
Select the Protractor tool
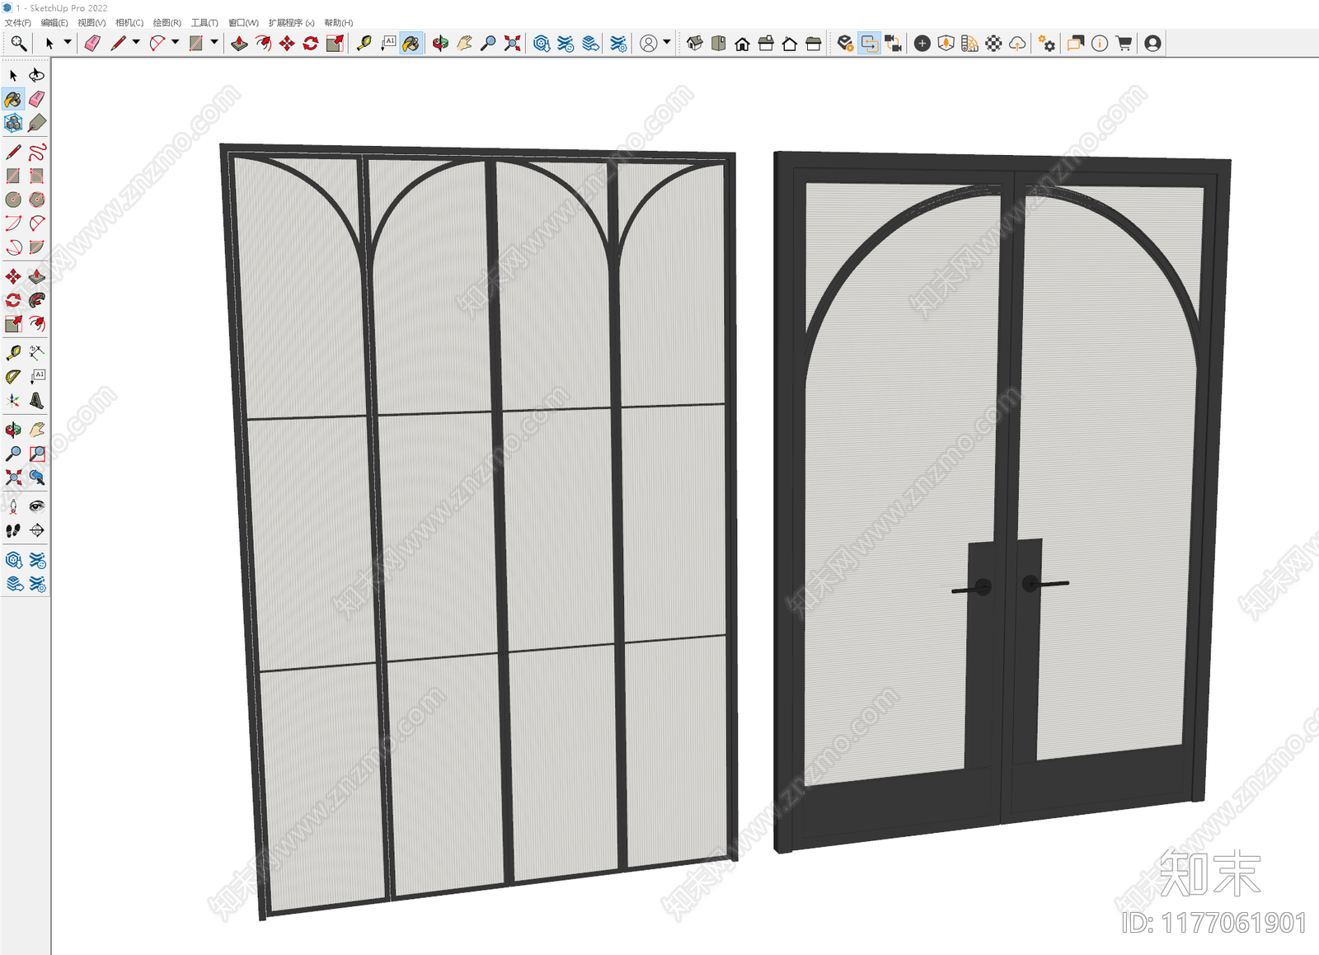click(13, 377)
